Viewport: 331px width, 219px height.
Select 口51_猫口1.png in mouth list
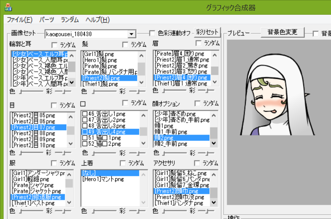coord(110,138)
